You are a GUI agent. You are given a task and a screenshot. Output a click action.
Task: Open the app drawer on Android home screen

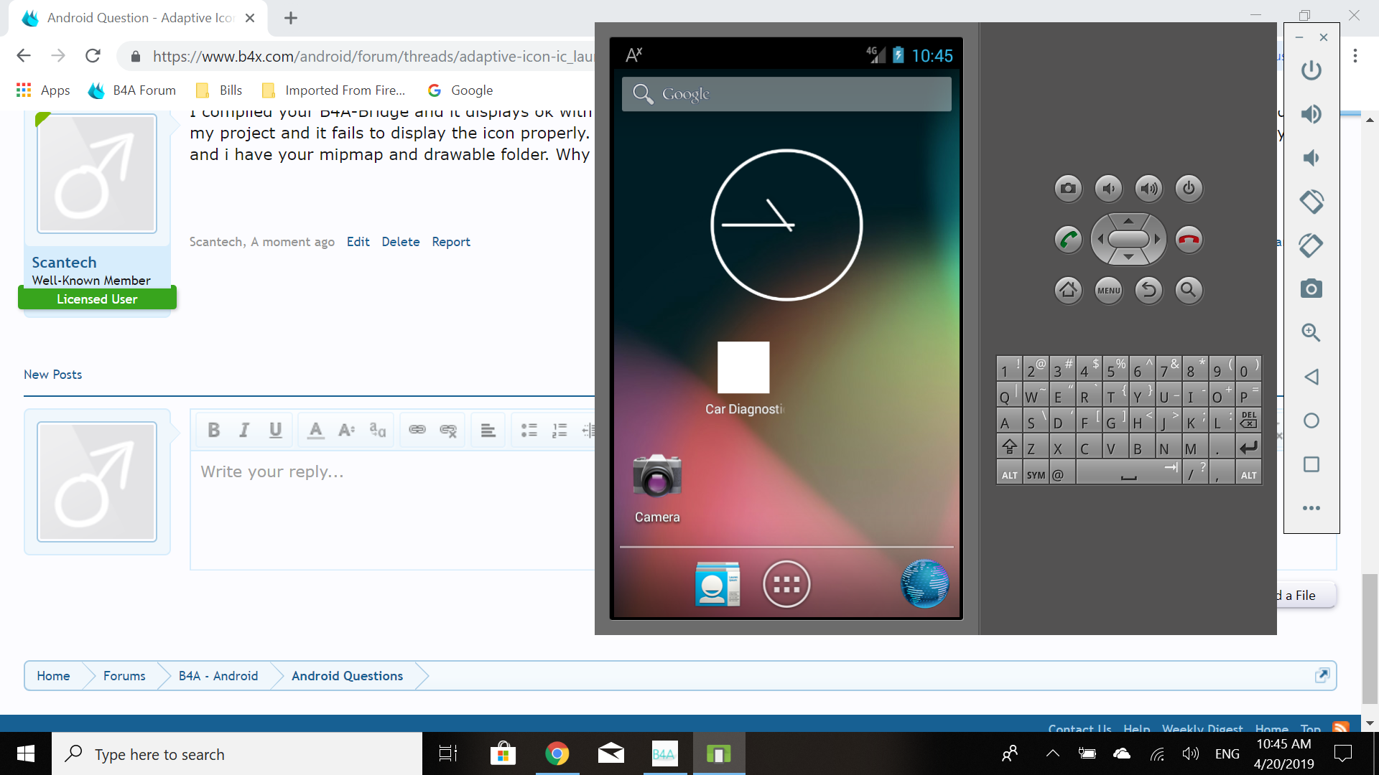[786, 584]
